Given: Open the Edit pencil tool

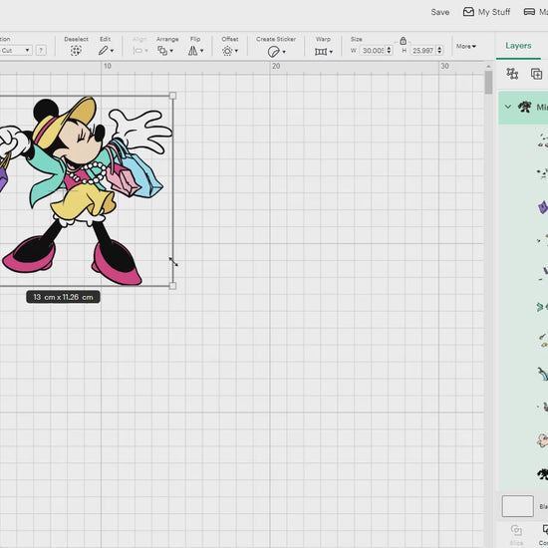Looking at the screenshot, I should 106,51.
